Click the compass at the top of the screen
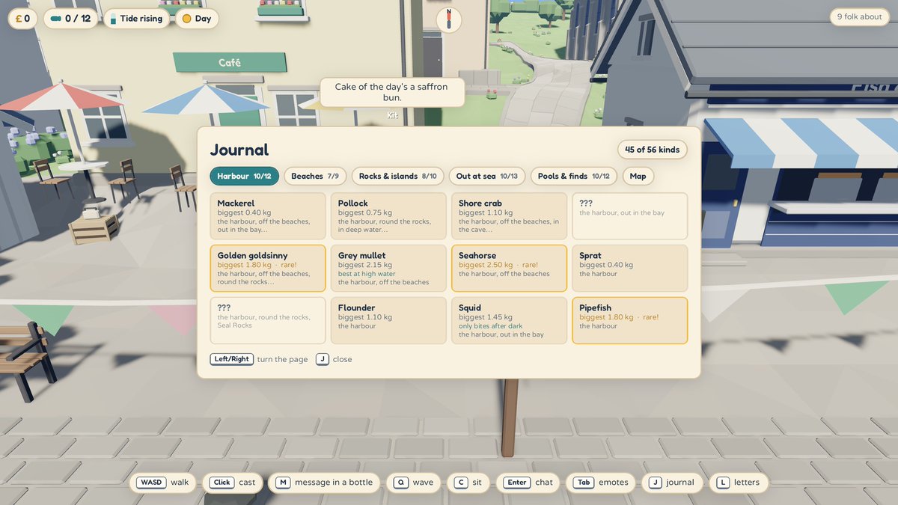This screenshot has height=505, width=898. (x=449, y=19)
